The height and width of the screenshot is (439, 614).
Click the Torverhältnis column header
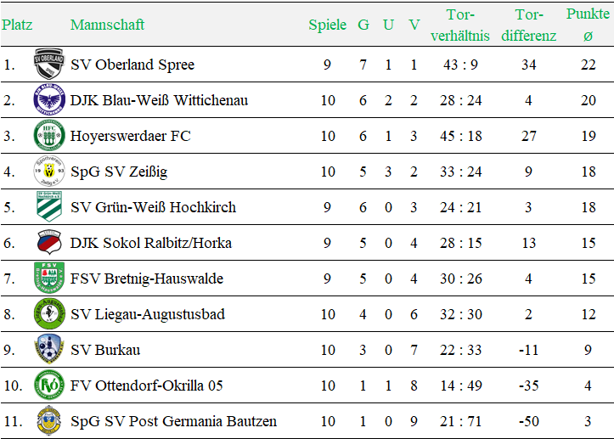coord(460,25)
